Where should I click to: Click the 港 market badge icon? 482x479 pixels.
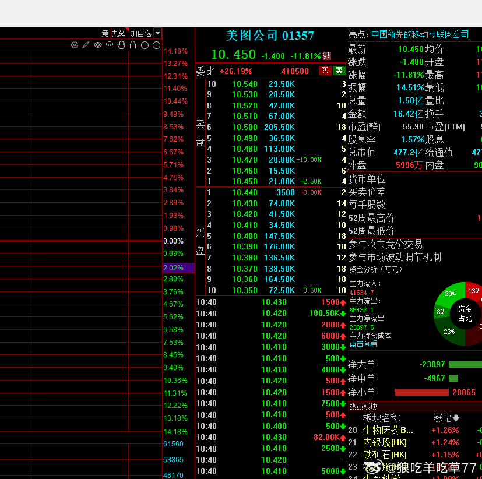pyautogui.click(x=326, y=56)
